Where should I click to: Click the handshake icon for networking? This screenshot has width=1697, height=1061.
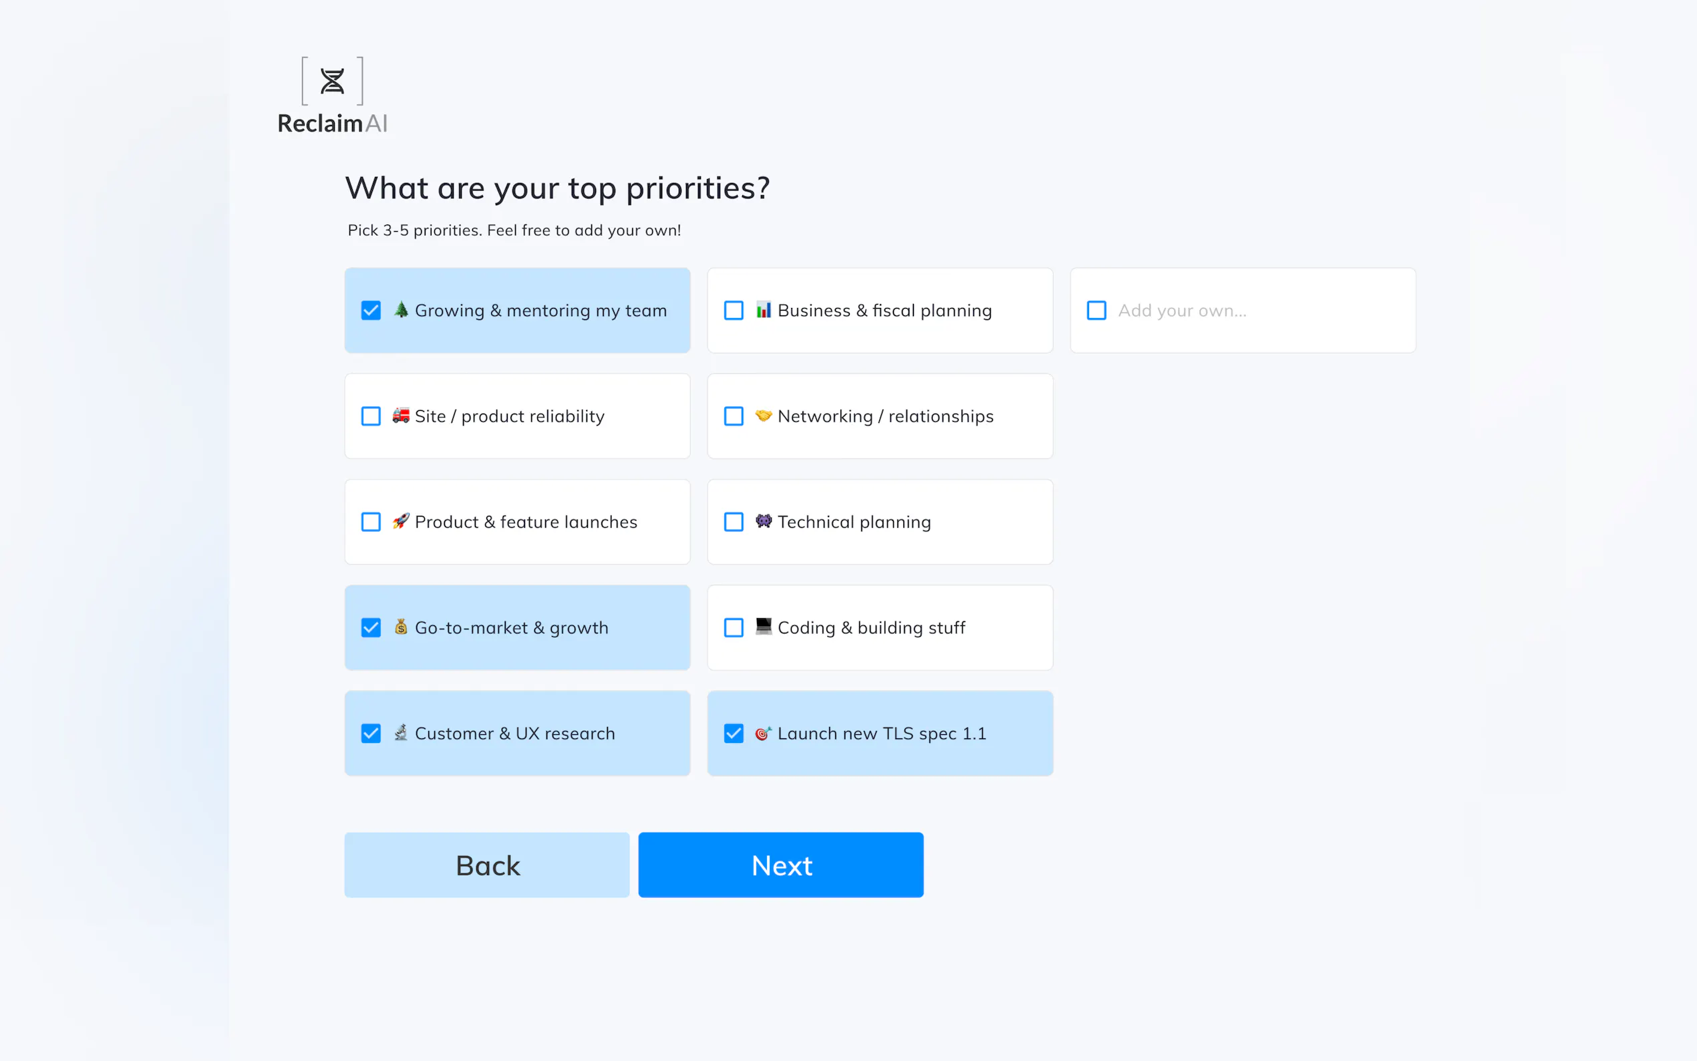coord(763,416)
